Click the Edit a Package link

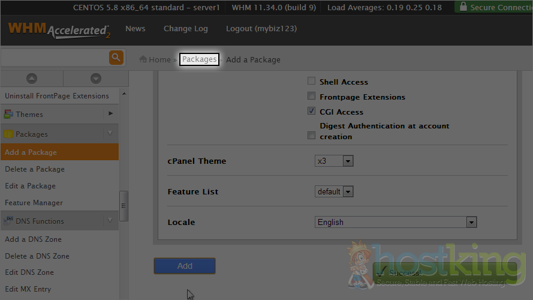pos(30,186)
